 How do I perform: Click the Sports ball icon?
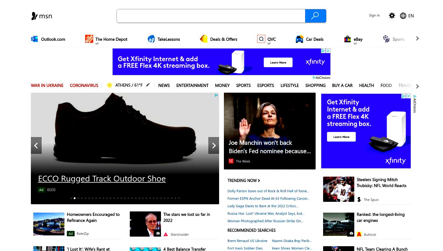386,39
